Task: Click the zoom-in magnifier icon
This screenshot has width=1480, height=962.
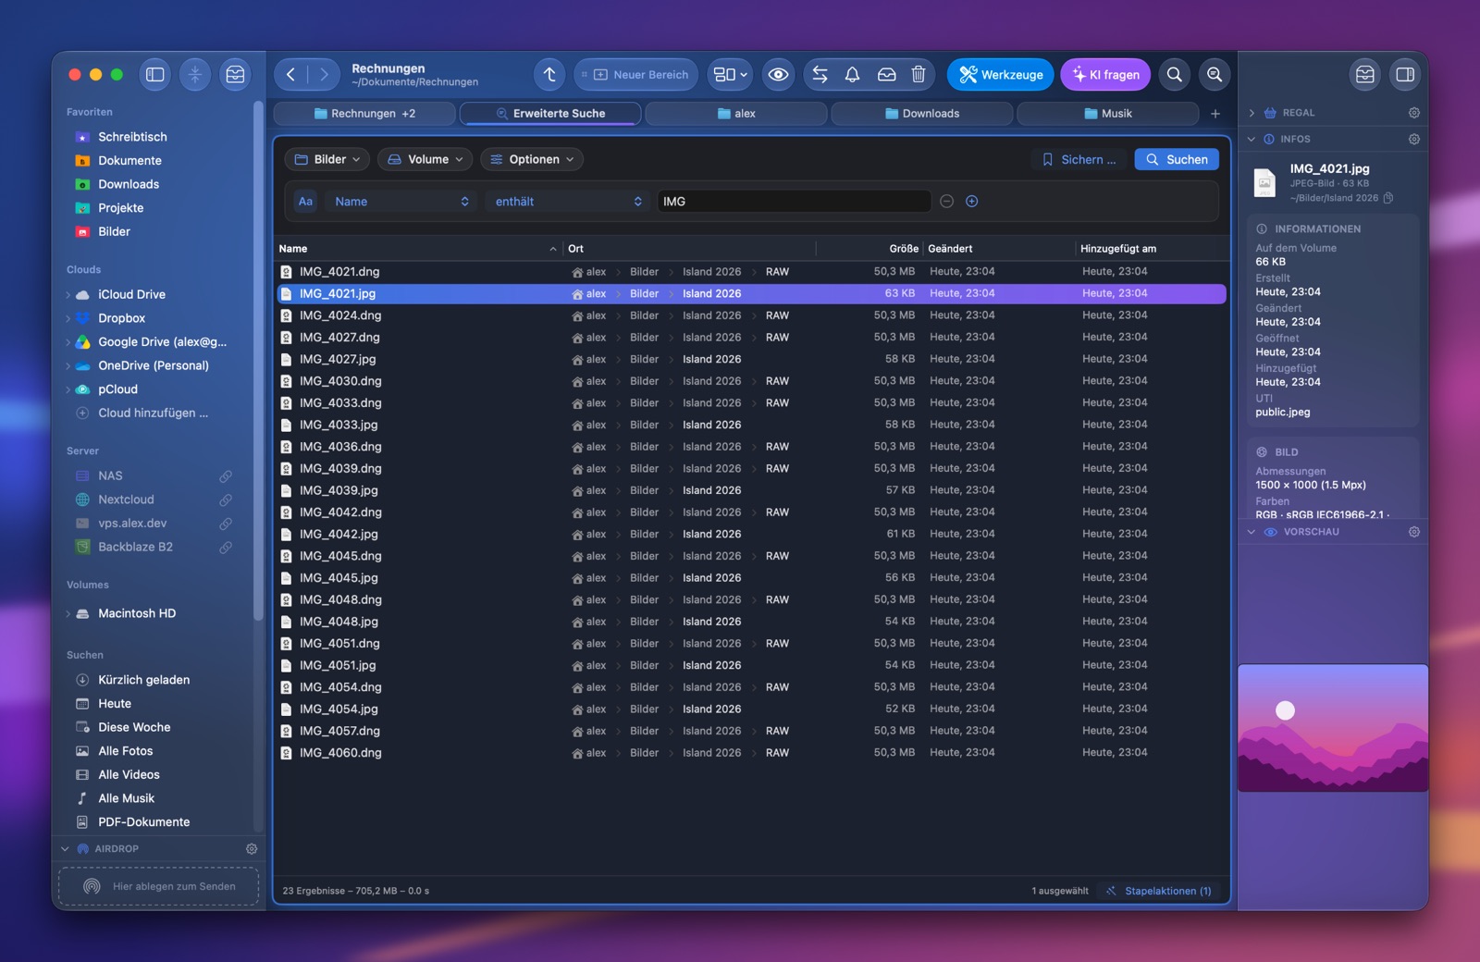Action: (x=1215, y=75)
